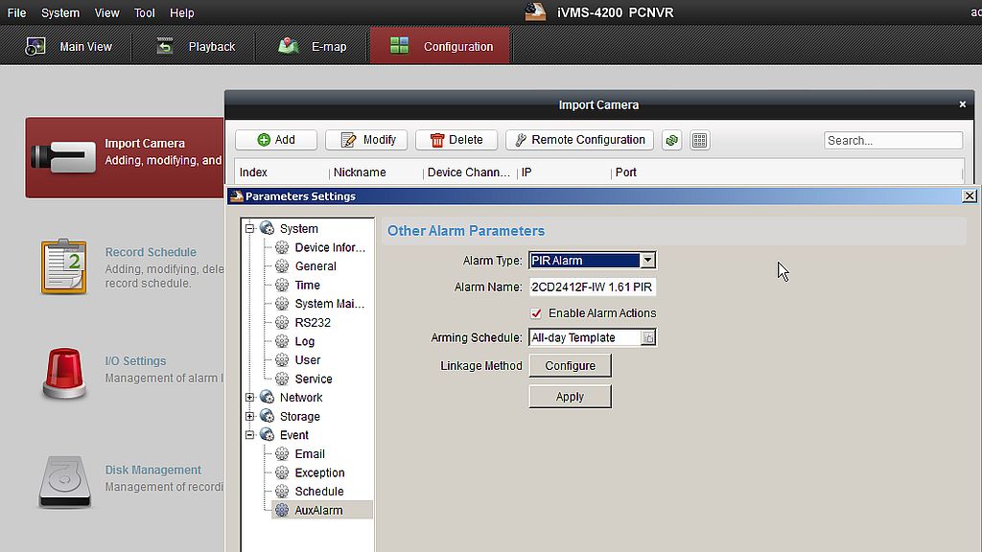Select General in the settings tree
Screen dimensions: 982x552
316,266
